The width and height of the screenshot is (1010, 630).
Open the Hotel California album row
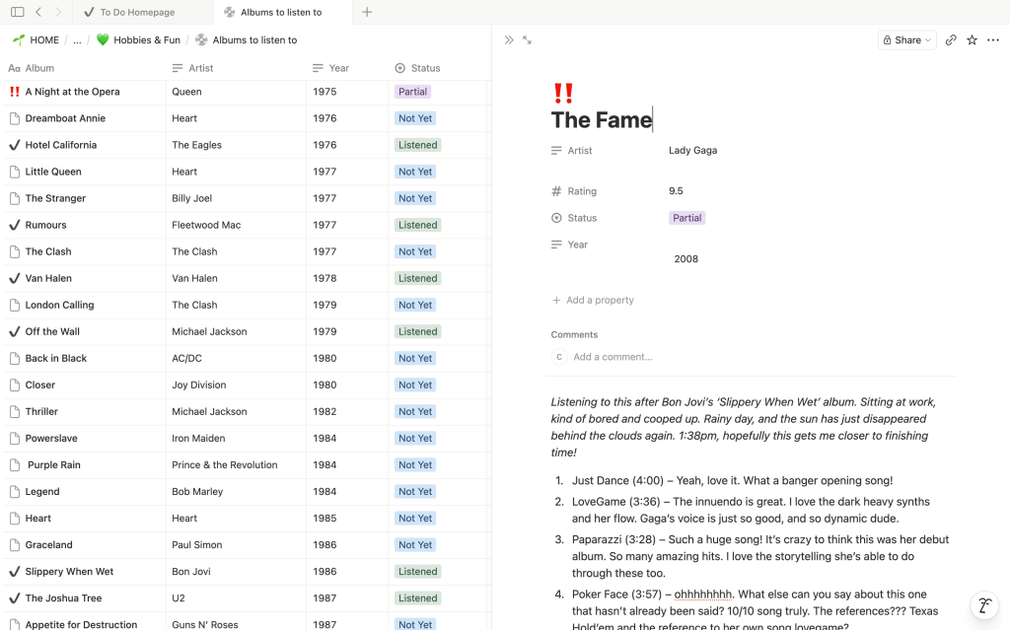61,145
